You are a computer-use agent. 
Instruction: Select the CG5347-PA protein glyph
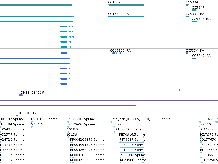pos(194,58)
